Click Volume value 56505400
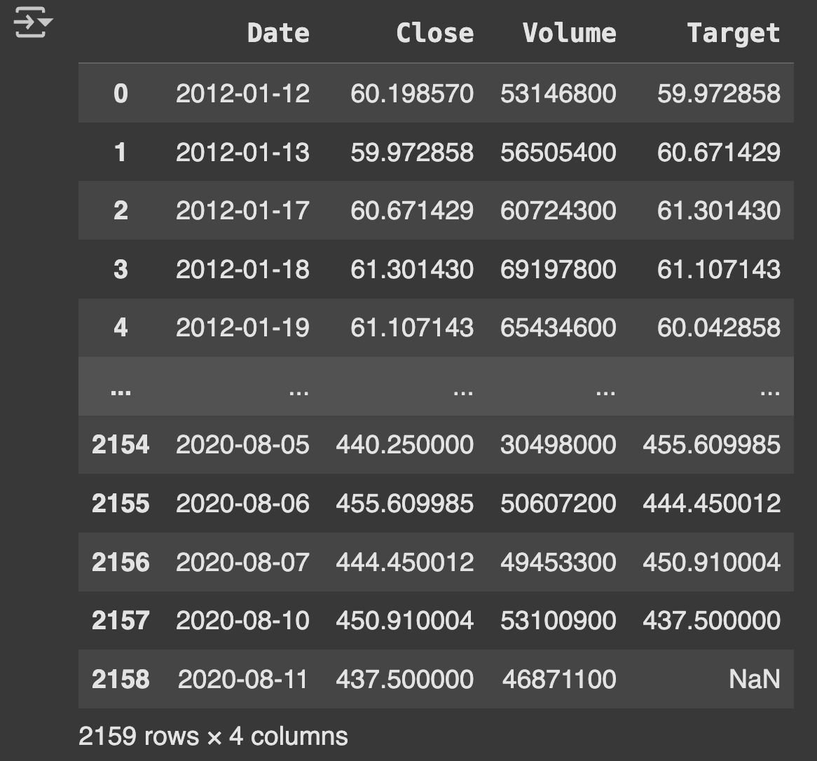This screenshot has height=761, width=817. pyautogui.click(x=558, y=152)
